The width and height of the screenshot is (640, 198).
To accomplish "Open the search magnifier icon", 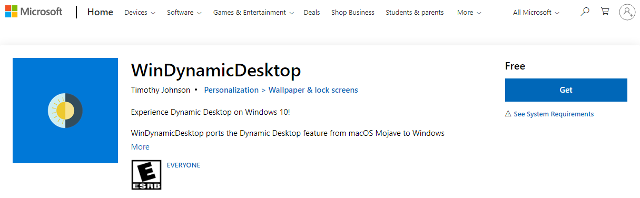I will [585, 12].
